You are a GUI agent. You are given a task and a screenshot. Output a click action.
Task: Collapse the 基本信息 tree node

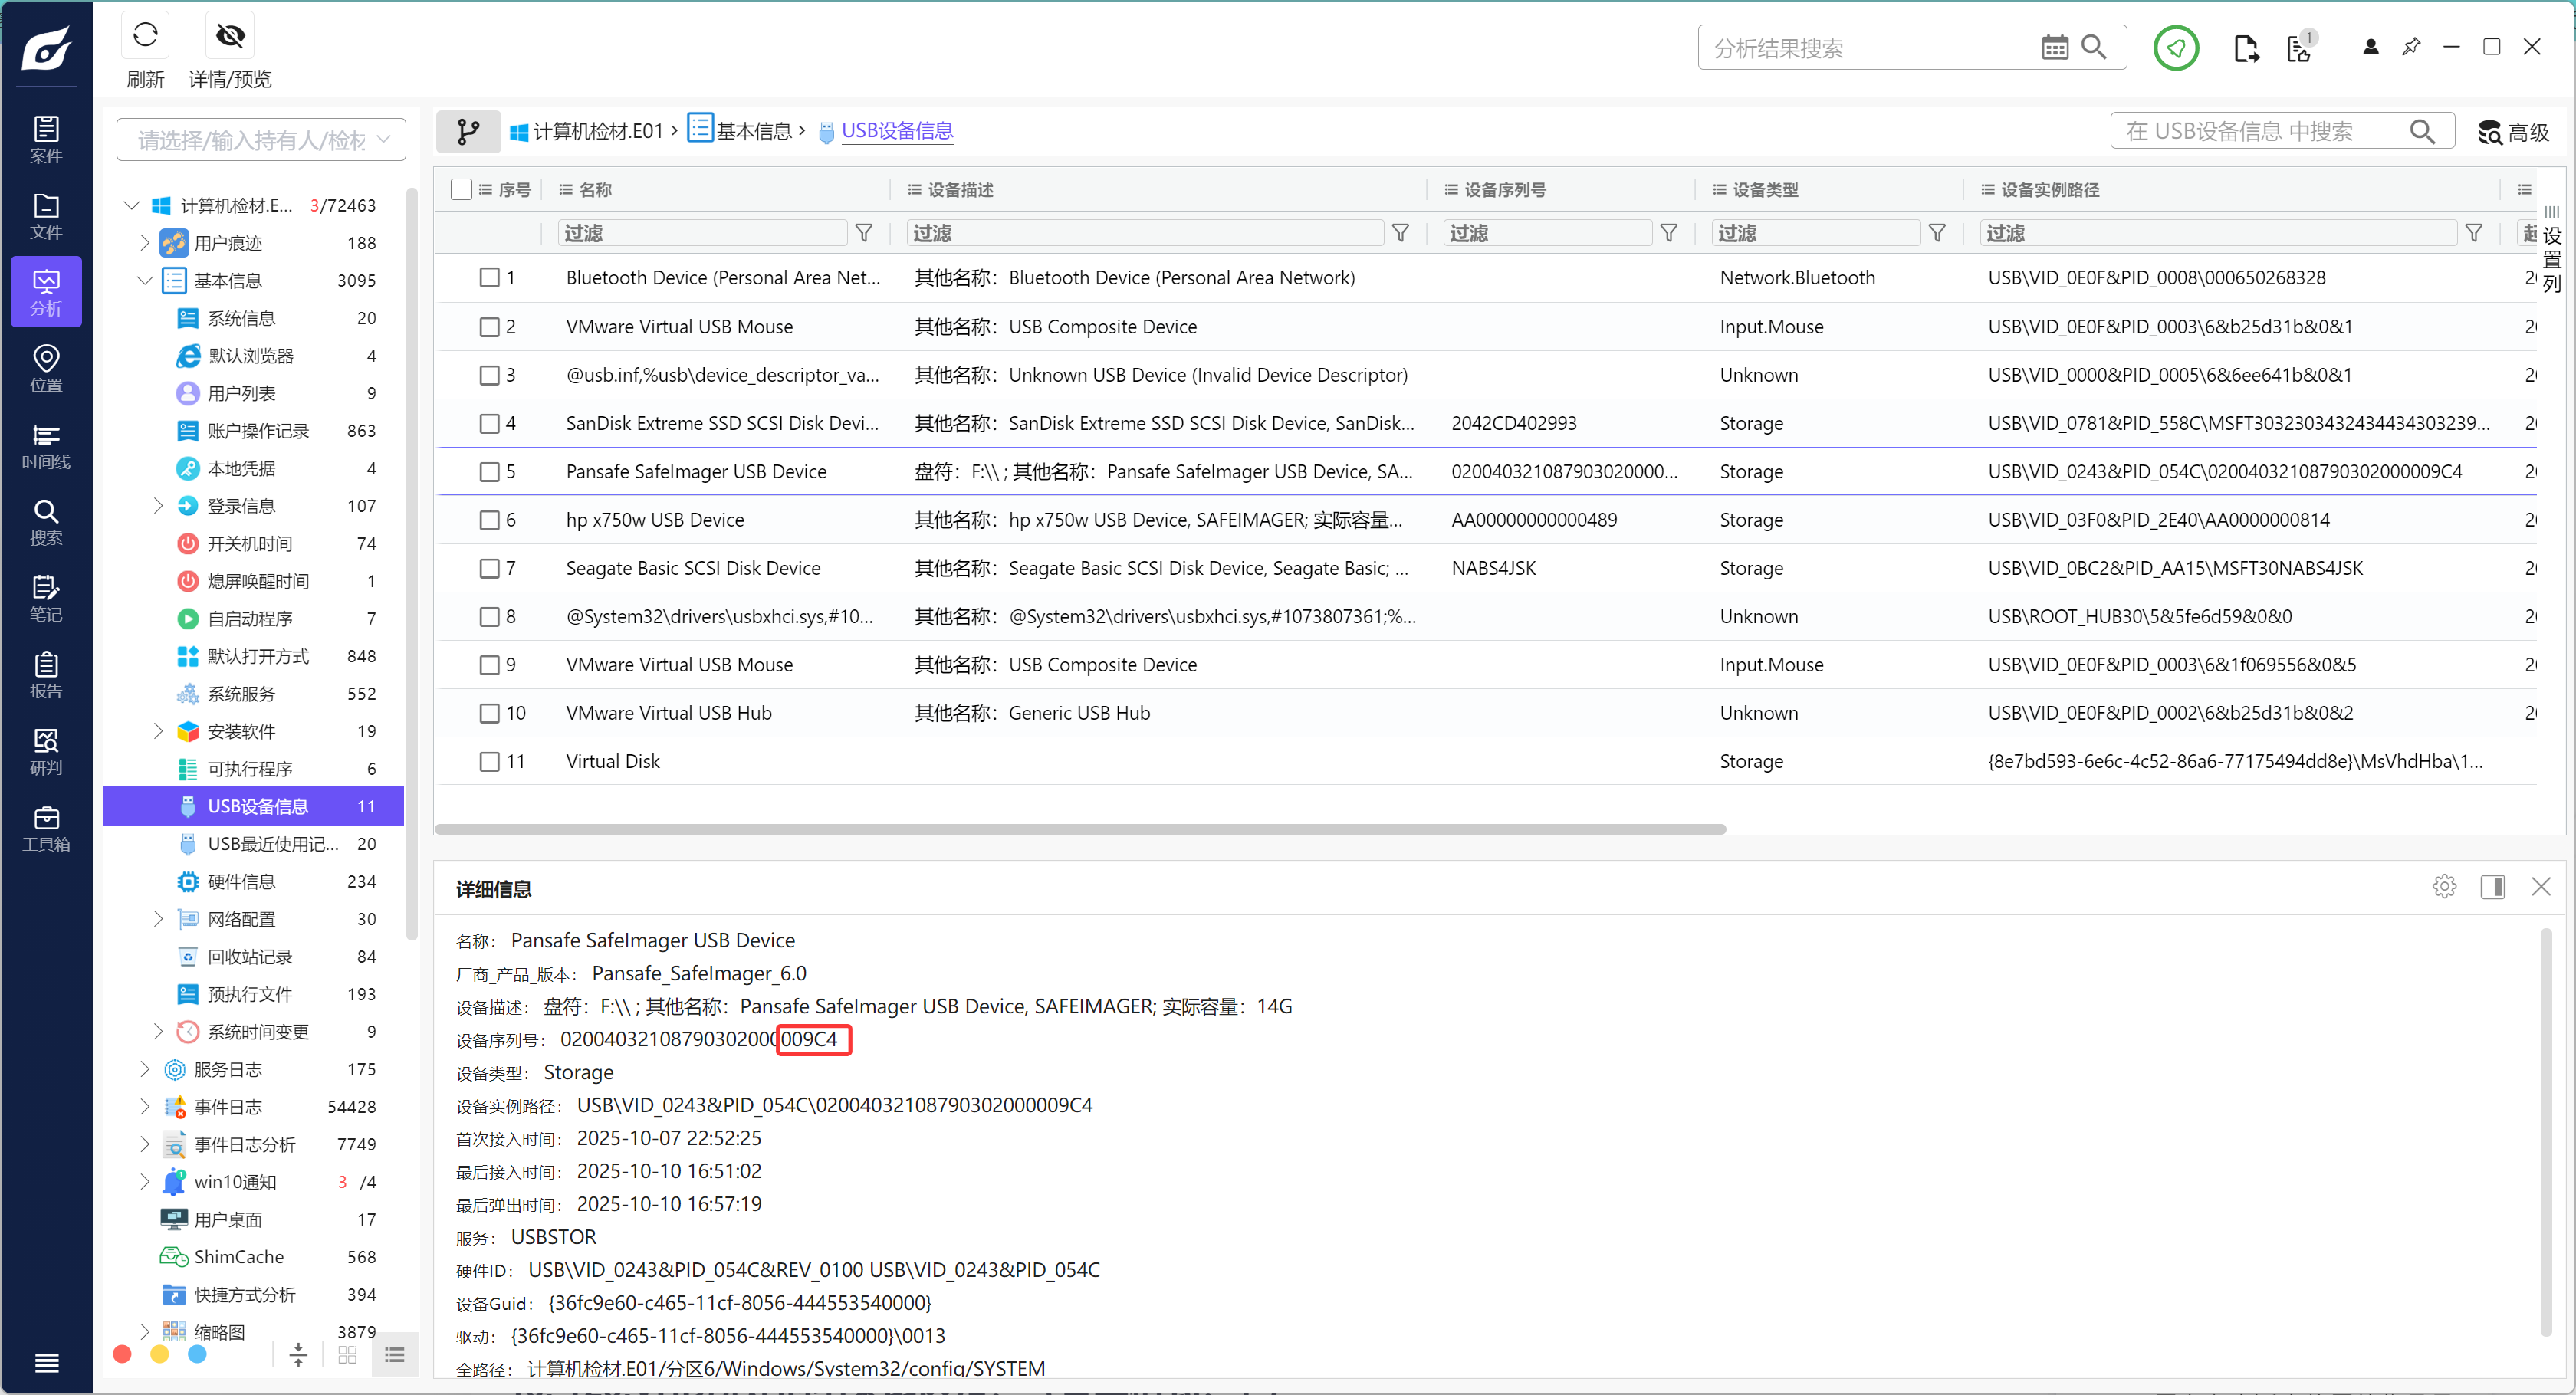[x=144, y=280]
